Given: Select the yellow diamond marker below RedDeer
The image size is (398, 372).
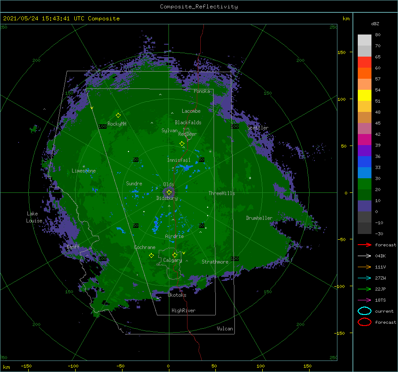Looking at the screenshot, I should click(x=182, y=144).
